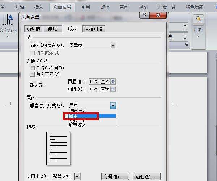217x181 pixels.
Task: Switch to the 页边距 tab
Action: [x=34, y=29]
